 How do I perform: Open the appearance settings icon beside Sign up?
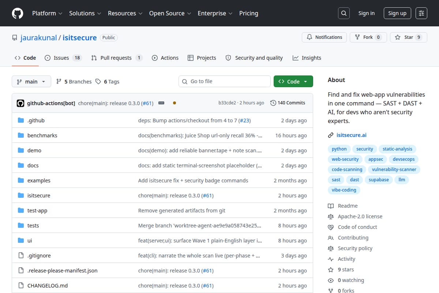(x=421, y=13)
